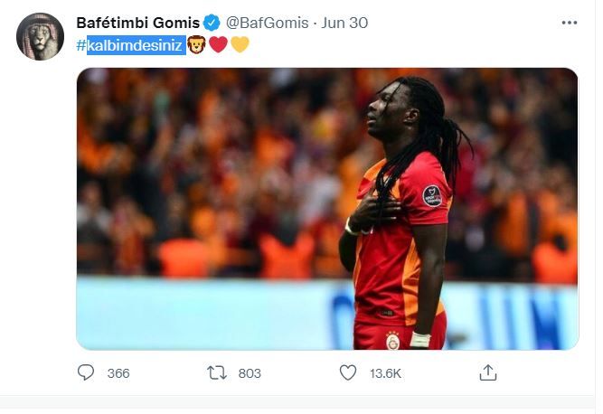Click the 13.6K likes count
This screenshot has width=603, height=414.
point(385,373)
